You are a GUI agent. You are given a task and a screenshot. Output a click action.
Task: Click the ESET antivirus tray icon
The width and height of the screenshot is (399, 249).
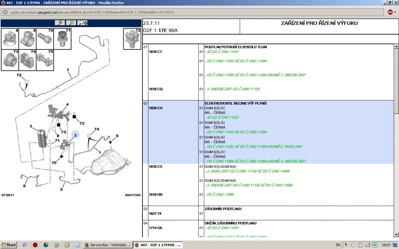pyautogui.click(x=375, y=245)
